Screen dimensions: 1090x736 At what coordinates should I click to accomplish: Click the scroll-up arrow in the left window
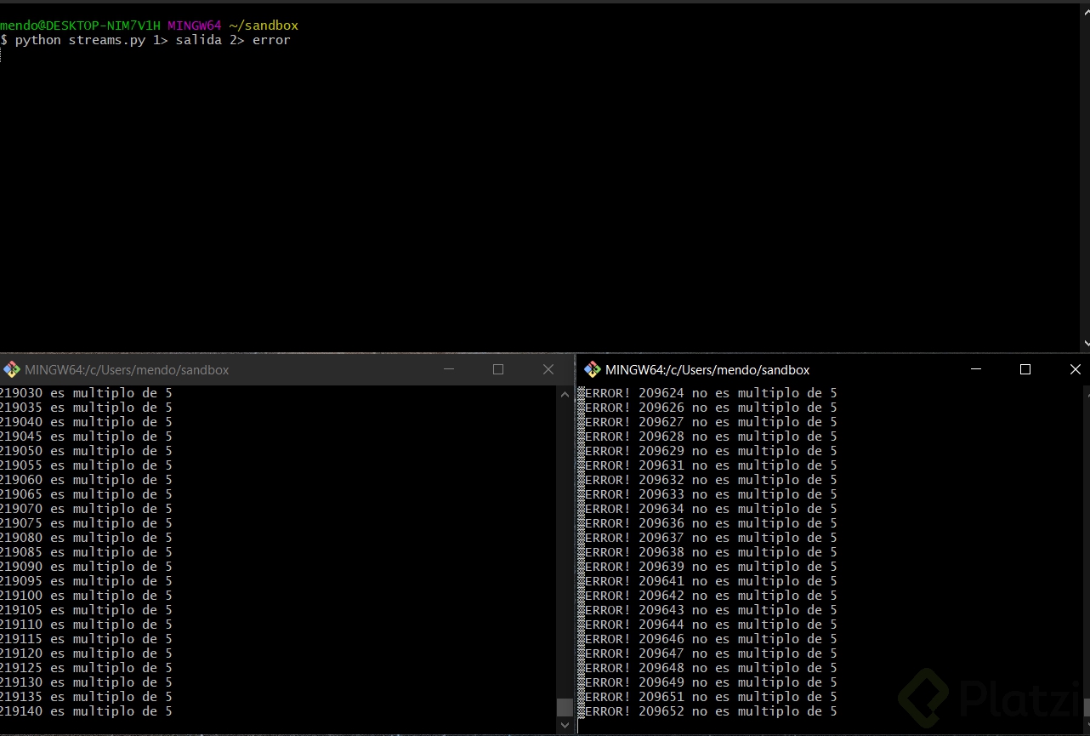[565, 394]
